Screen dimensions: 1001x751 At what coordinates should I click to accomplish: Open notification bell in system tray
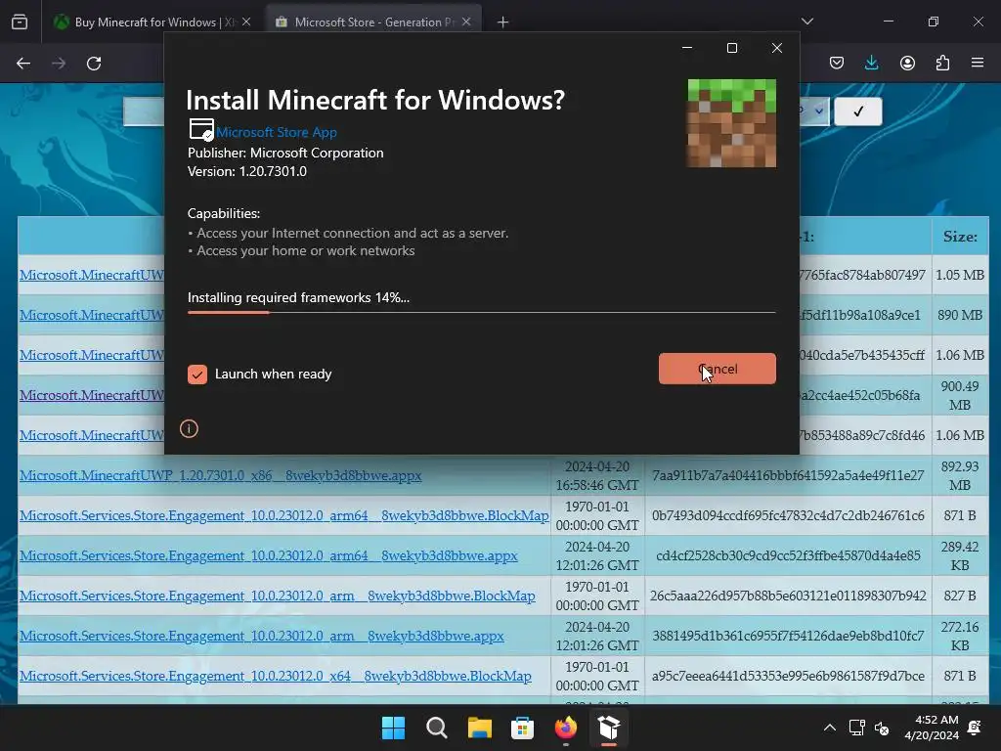pos(975,728)
